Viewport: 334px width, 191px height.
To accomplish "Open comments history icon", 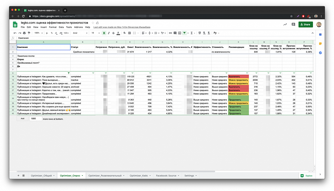I will coord(293,24).
